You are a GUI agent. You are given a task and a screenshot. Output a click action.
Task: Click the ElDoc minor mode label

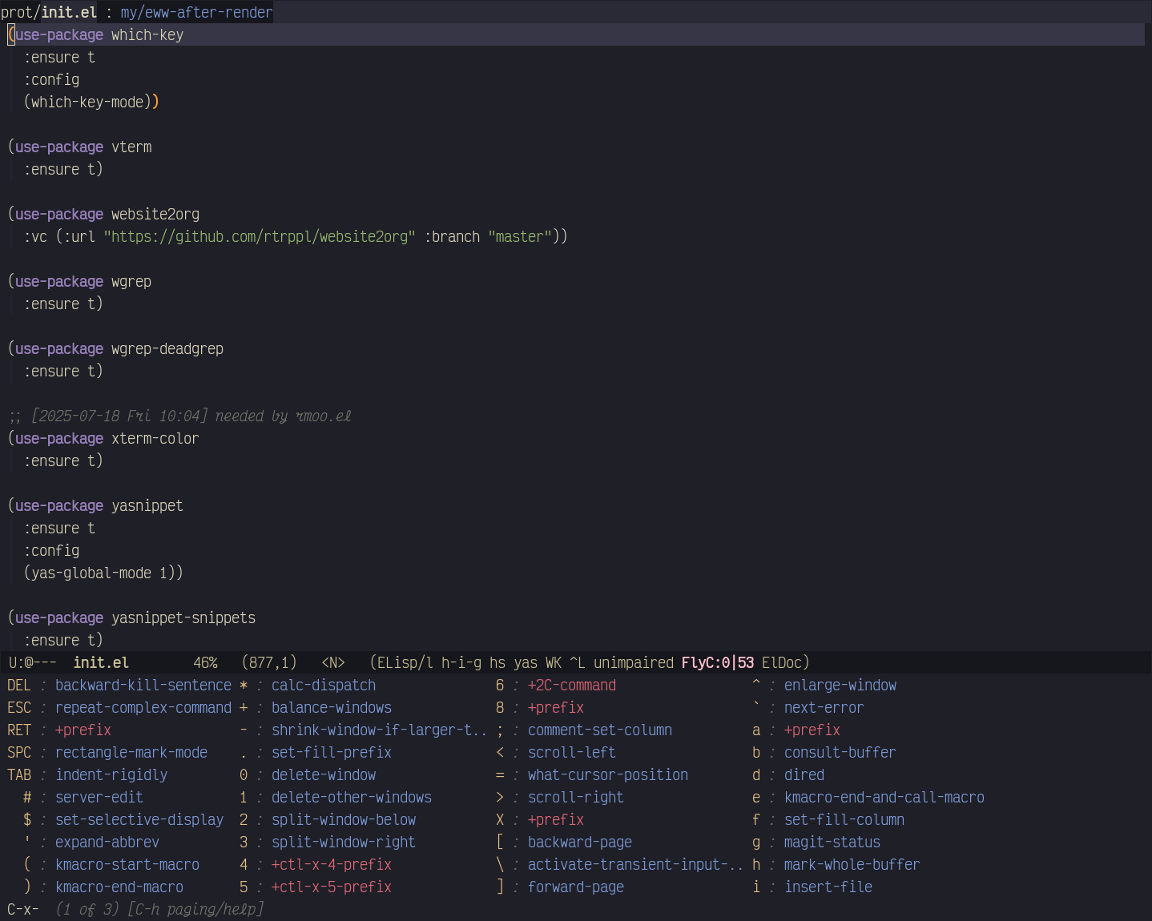[781, 662]
